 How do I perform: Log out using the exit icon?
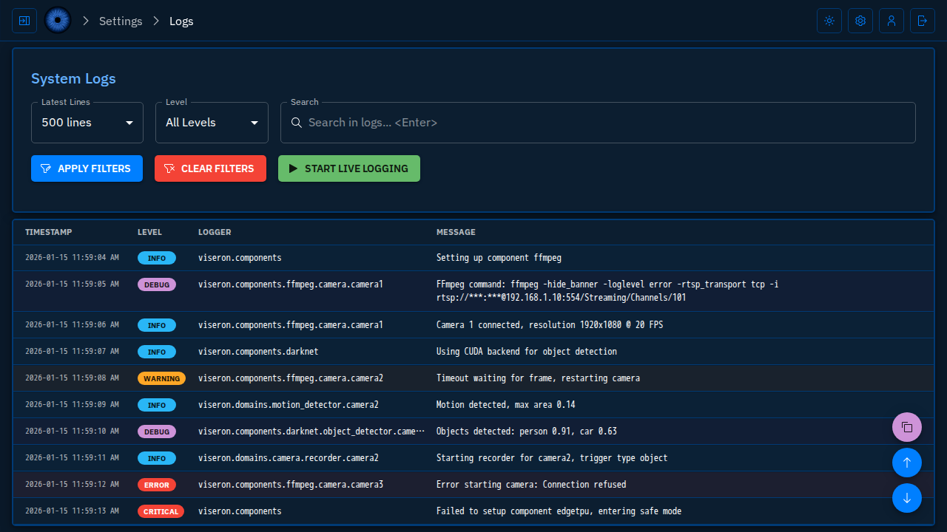point(923,21)
